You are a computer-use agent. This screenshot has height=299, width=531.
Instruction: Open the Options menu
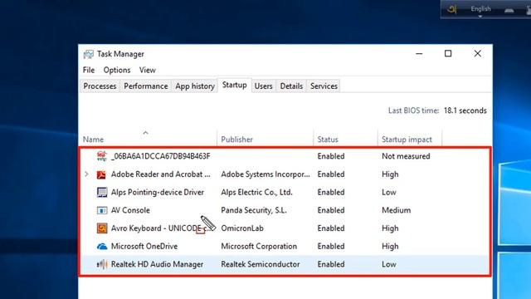(117, 70)
